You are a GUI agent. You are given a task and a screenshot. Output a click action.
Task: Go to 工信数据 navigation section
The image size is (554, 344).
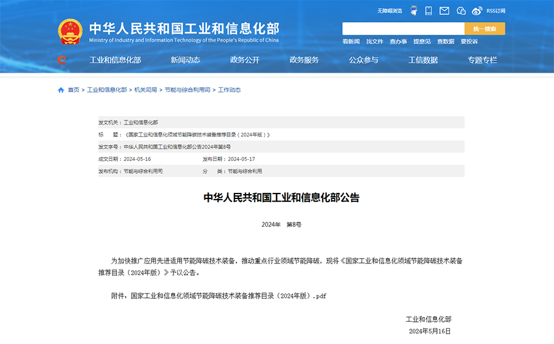click(423, 60)
